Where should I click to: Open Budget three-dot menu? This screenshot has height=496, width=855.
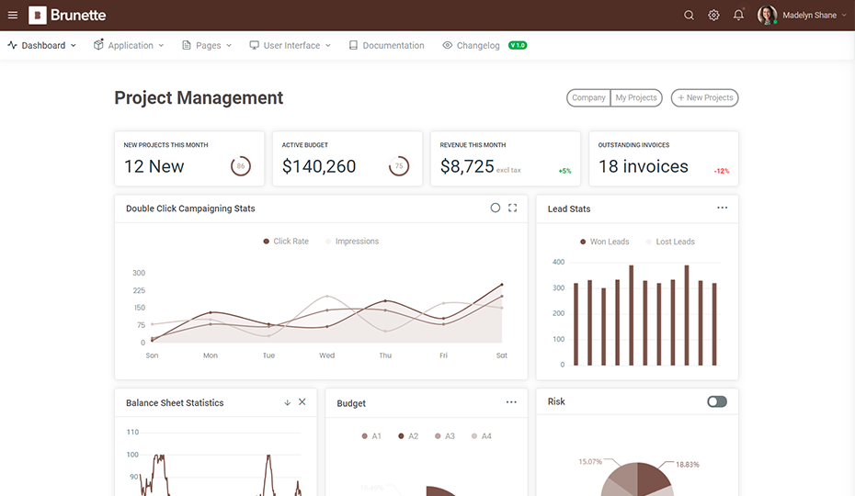(x=511, y=402)
